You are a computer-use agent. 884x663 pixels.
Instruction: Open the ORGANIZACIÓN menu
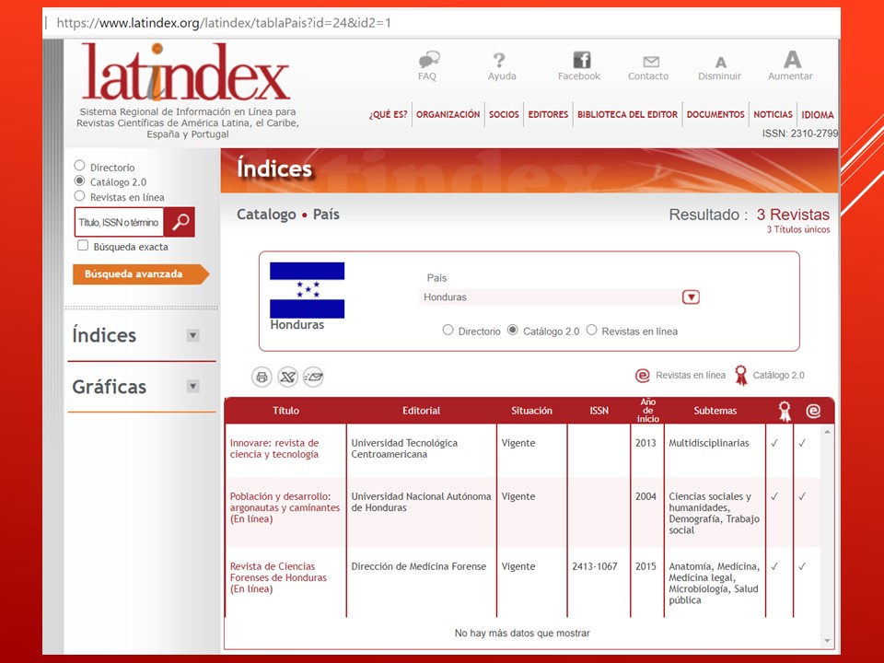448,114
